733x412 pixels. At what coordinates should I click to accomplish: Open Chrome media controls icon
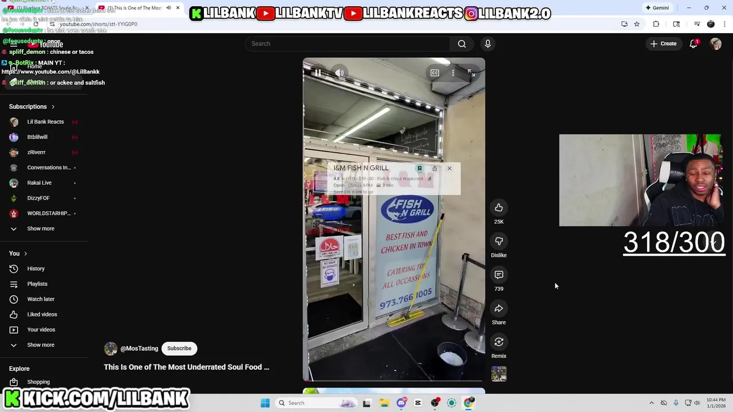697,24
